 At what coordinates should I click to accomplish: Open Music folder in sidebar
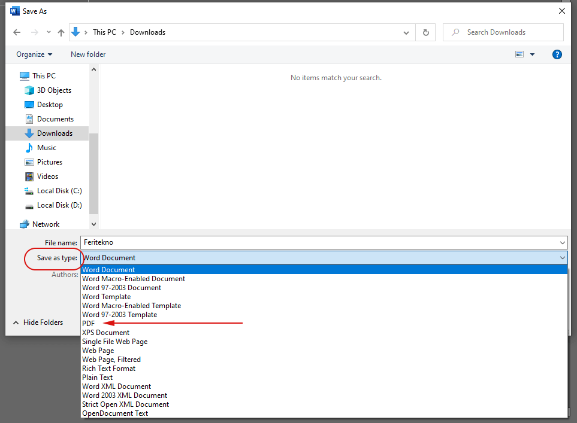[x=46, y=147]
